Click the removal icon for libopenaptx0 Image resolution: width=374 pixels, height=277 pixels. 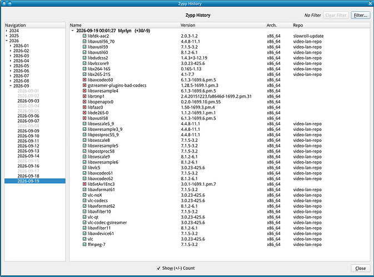pyautogui.click(x=84, y=102)
